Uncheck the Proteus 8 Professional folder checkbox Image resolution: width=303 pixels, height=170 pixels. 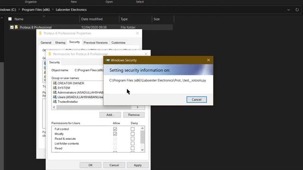(12, 27)
